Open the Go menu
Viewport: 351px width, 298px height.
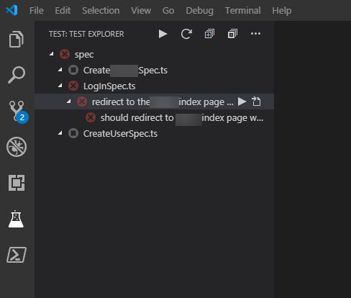[168, 11]
